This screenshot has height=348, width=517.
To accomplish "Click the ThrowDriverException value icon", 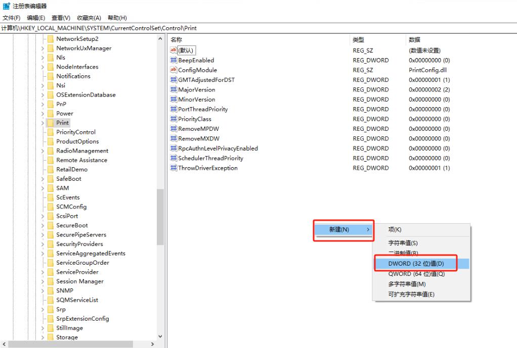I will (x=174, y=168).
